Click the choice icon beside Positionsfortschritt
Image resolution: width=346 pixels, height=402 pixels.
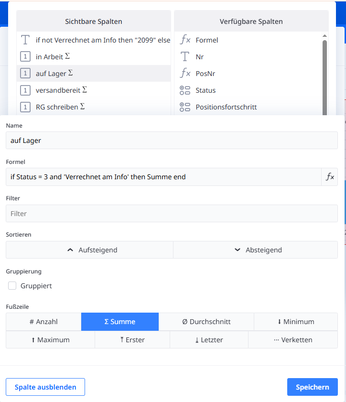pos(185,107)
